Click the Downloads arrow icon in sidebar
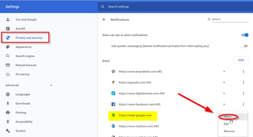Image resolution: width=253 pixels, height=137 pixels. [8, 103]
